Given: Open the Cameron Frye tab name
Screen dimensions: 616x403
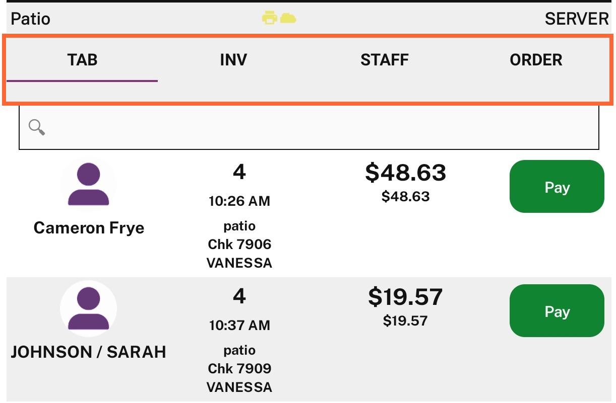Looking at the screenshot, I should click(89, 228).
